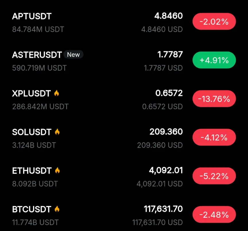
Task: Select the ETHUSDT pair name
Action: tap(32, 171)
